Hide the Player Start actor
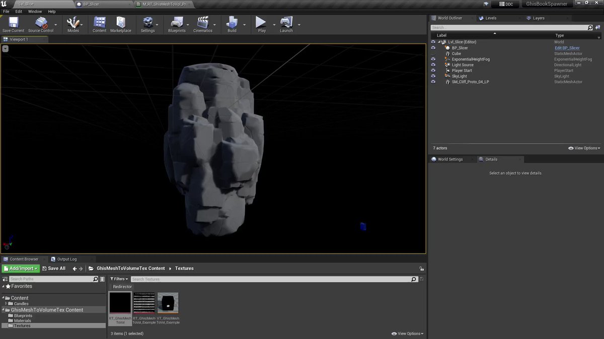 (x=433, y=71)
